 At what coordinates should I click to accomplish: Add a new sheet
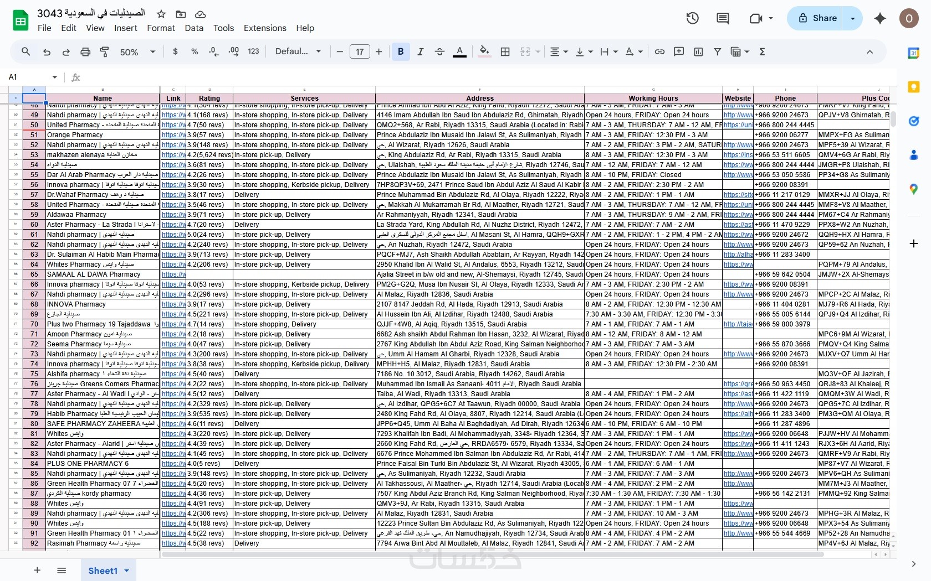[x=37, y=570]
